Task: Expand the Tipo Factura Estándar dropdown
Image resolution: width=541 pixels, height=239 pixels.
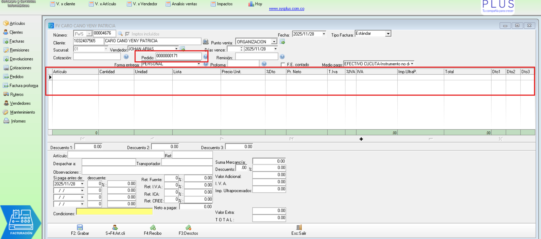Action: point(388,34)
